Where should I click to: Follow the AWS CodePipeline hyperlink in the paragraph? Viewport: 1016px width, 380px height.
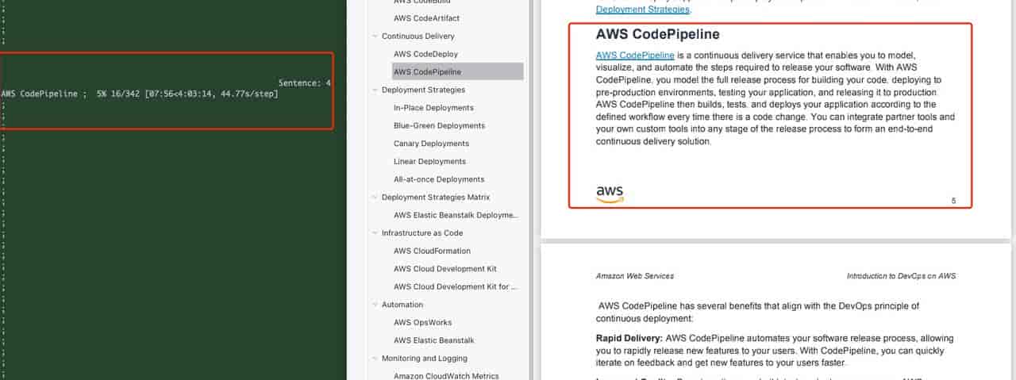pyautogui.click(x=635, y=56)
